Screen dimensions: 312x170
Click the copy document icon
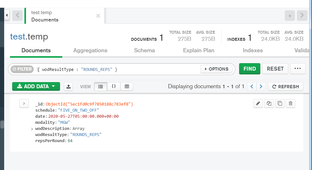point(269,103)
